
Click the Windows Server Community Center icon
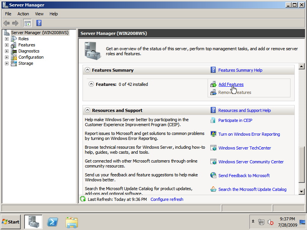tap(213, 161)
